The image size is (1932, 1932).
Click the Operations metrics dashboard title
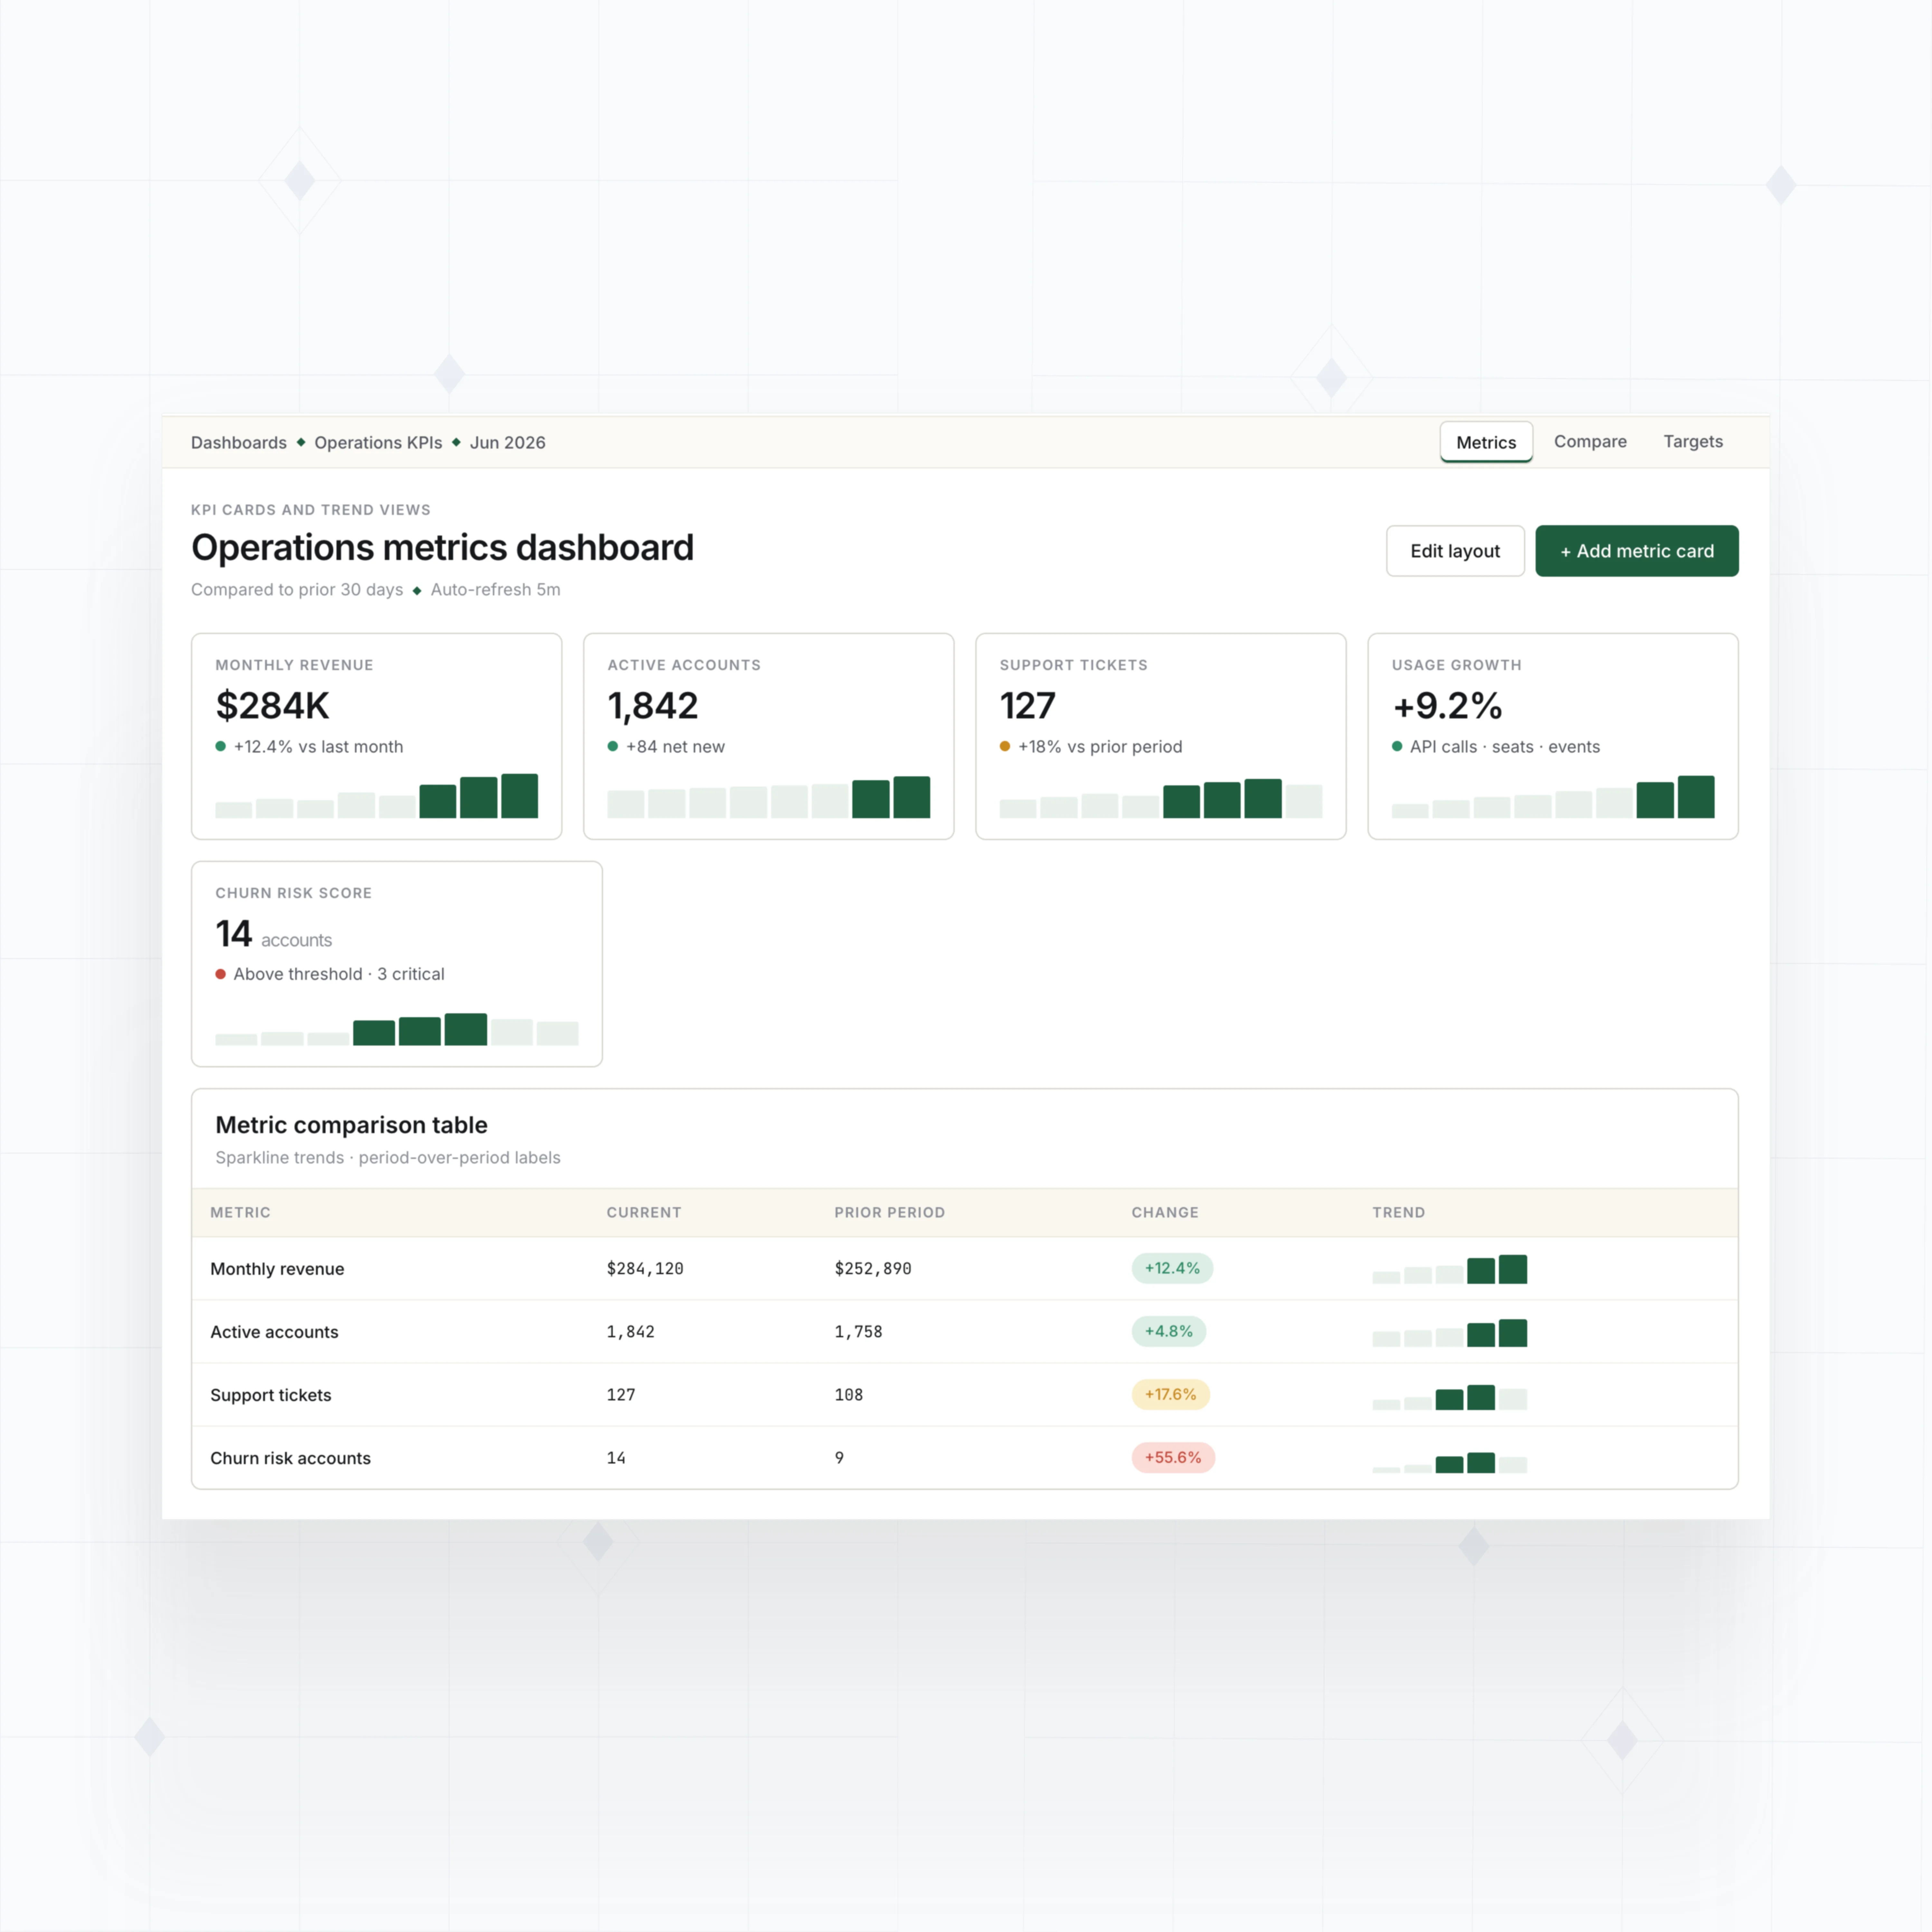click(x=442, y=548)
